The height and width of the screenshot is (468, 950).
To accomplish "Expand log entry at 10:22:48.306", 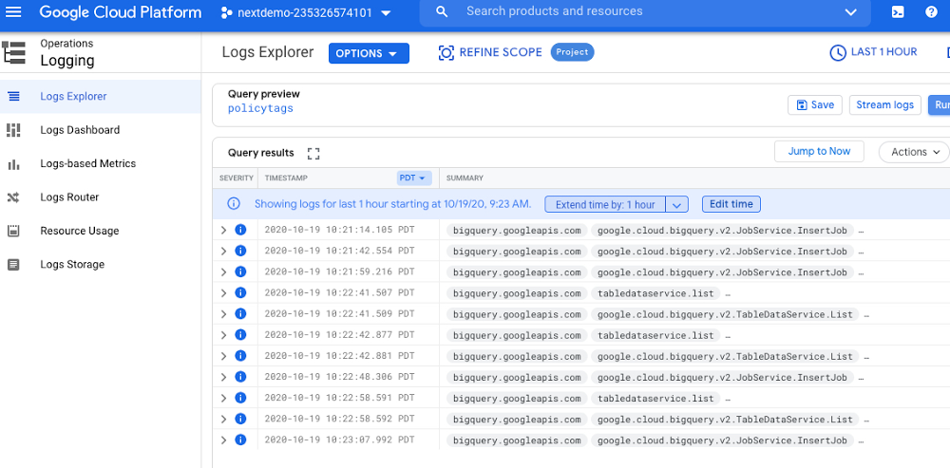I will [x=223, y=377].
